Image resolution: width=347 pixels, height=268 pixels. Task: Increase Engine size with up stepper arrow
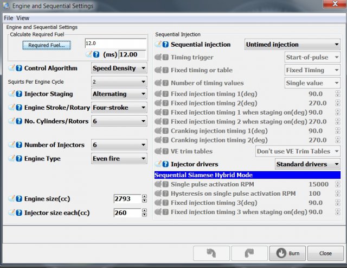tap(144, 196)
